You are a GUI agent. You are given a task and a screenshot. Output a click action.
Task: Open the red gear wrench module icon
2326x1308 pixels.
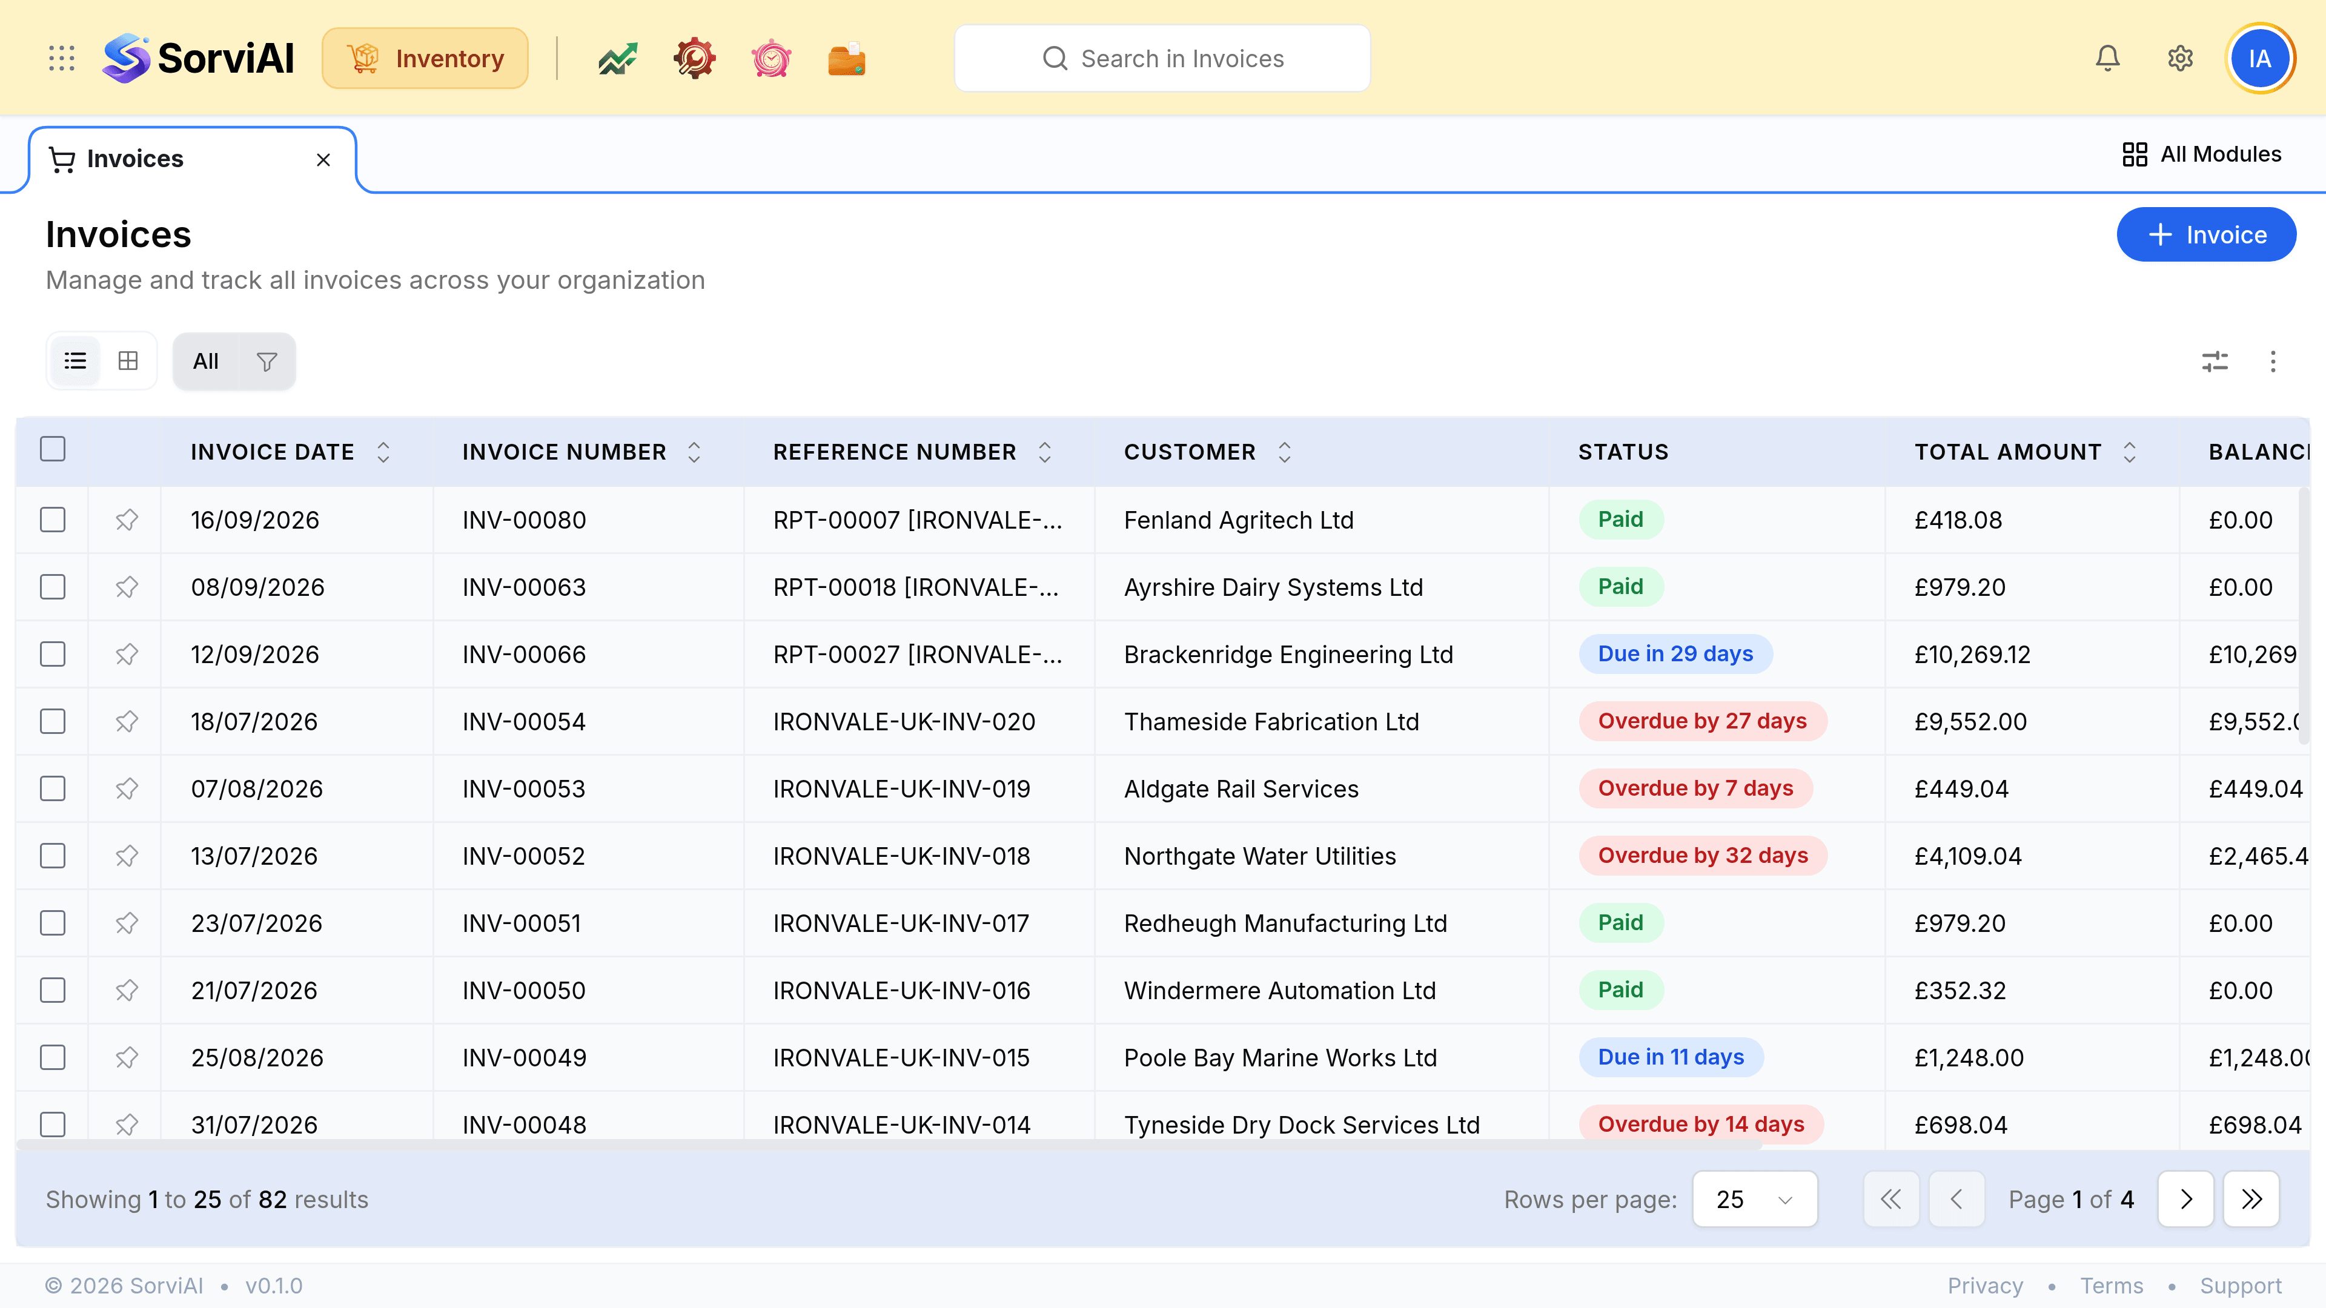(694, 59)
